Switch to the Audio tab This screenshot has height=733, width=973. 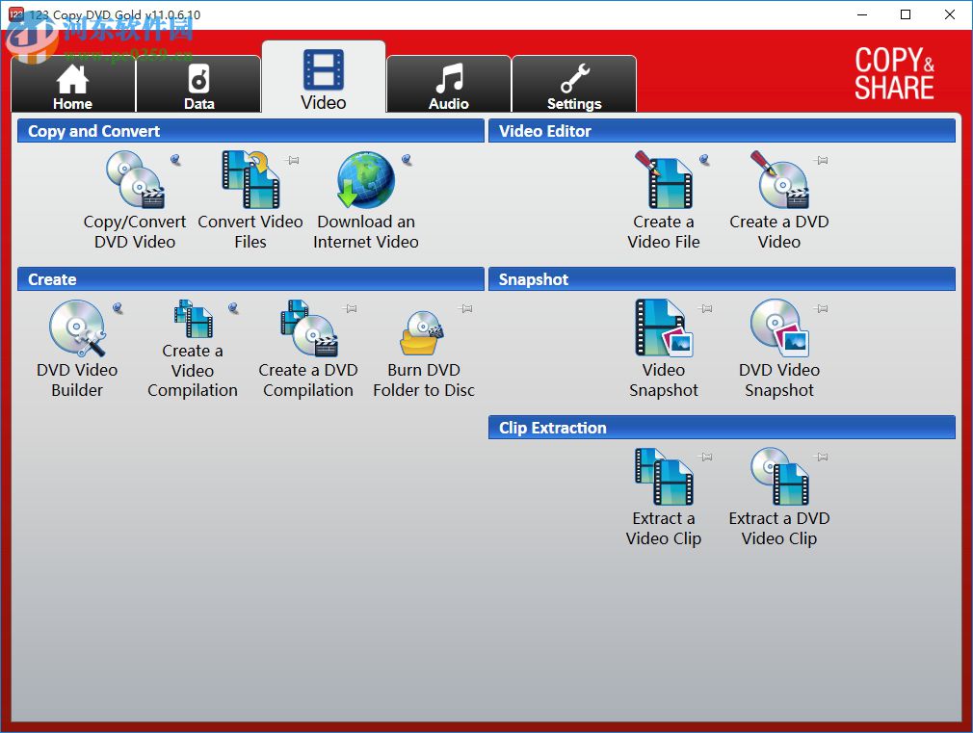tap(449, 87)
